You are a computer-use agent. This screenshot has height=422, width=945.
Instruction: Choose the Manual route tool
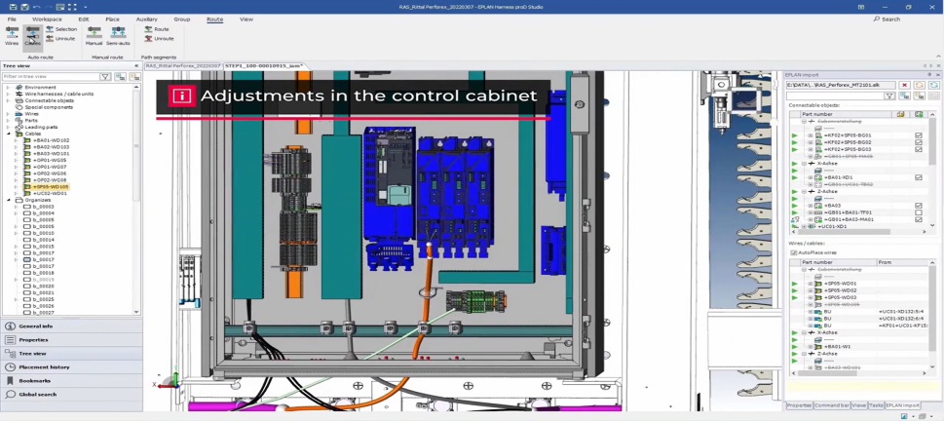[x=94, y=36]
